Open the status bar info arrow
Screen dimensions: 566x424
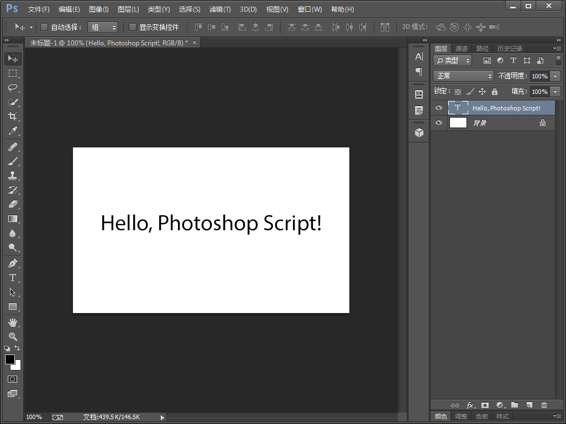(162, 417)
